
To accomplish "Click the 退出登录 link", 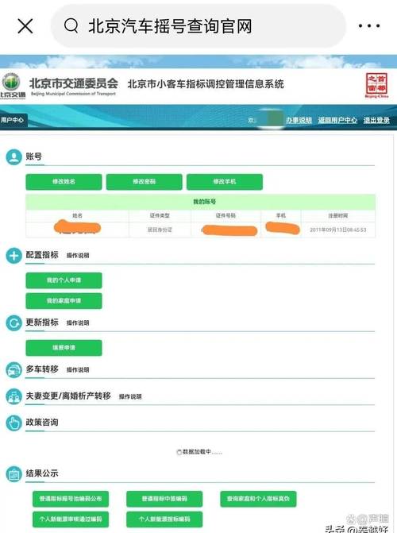I will click(376, 120).
